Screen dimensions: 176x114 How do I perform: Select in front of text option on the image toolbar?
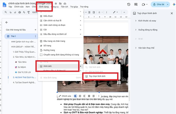(x=94, y=96)
